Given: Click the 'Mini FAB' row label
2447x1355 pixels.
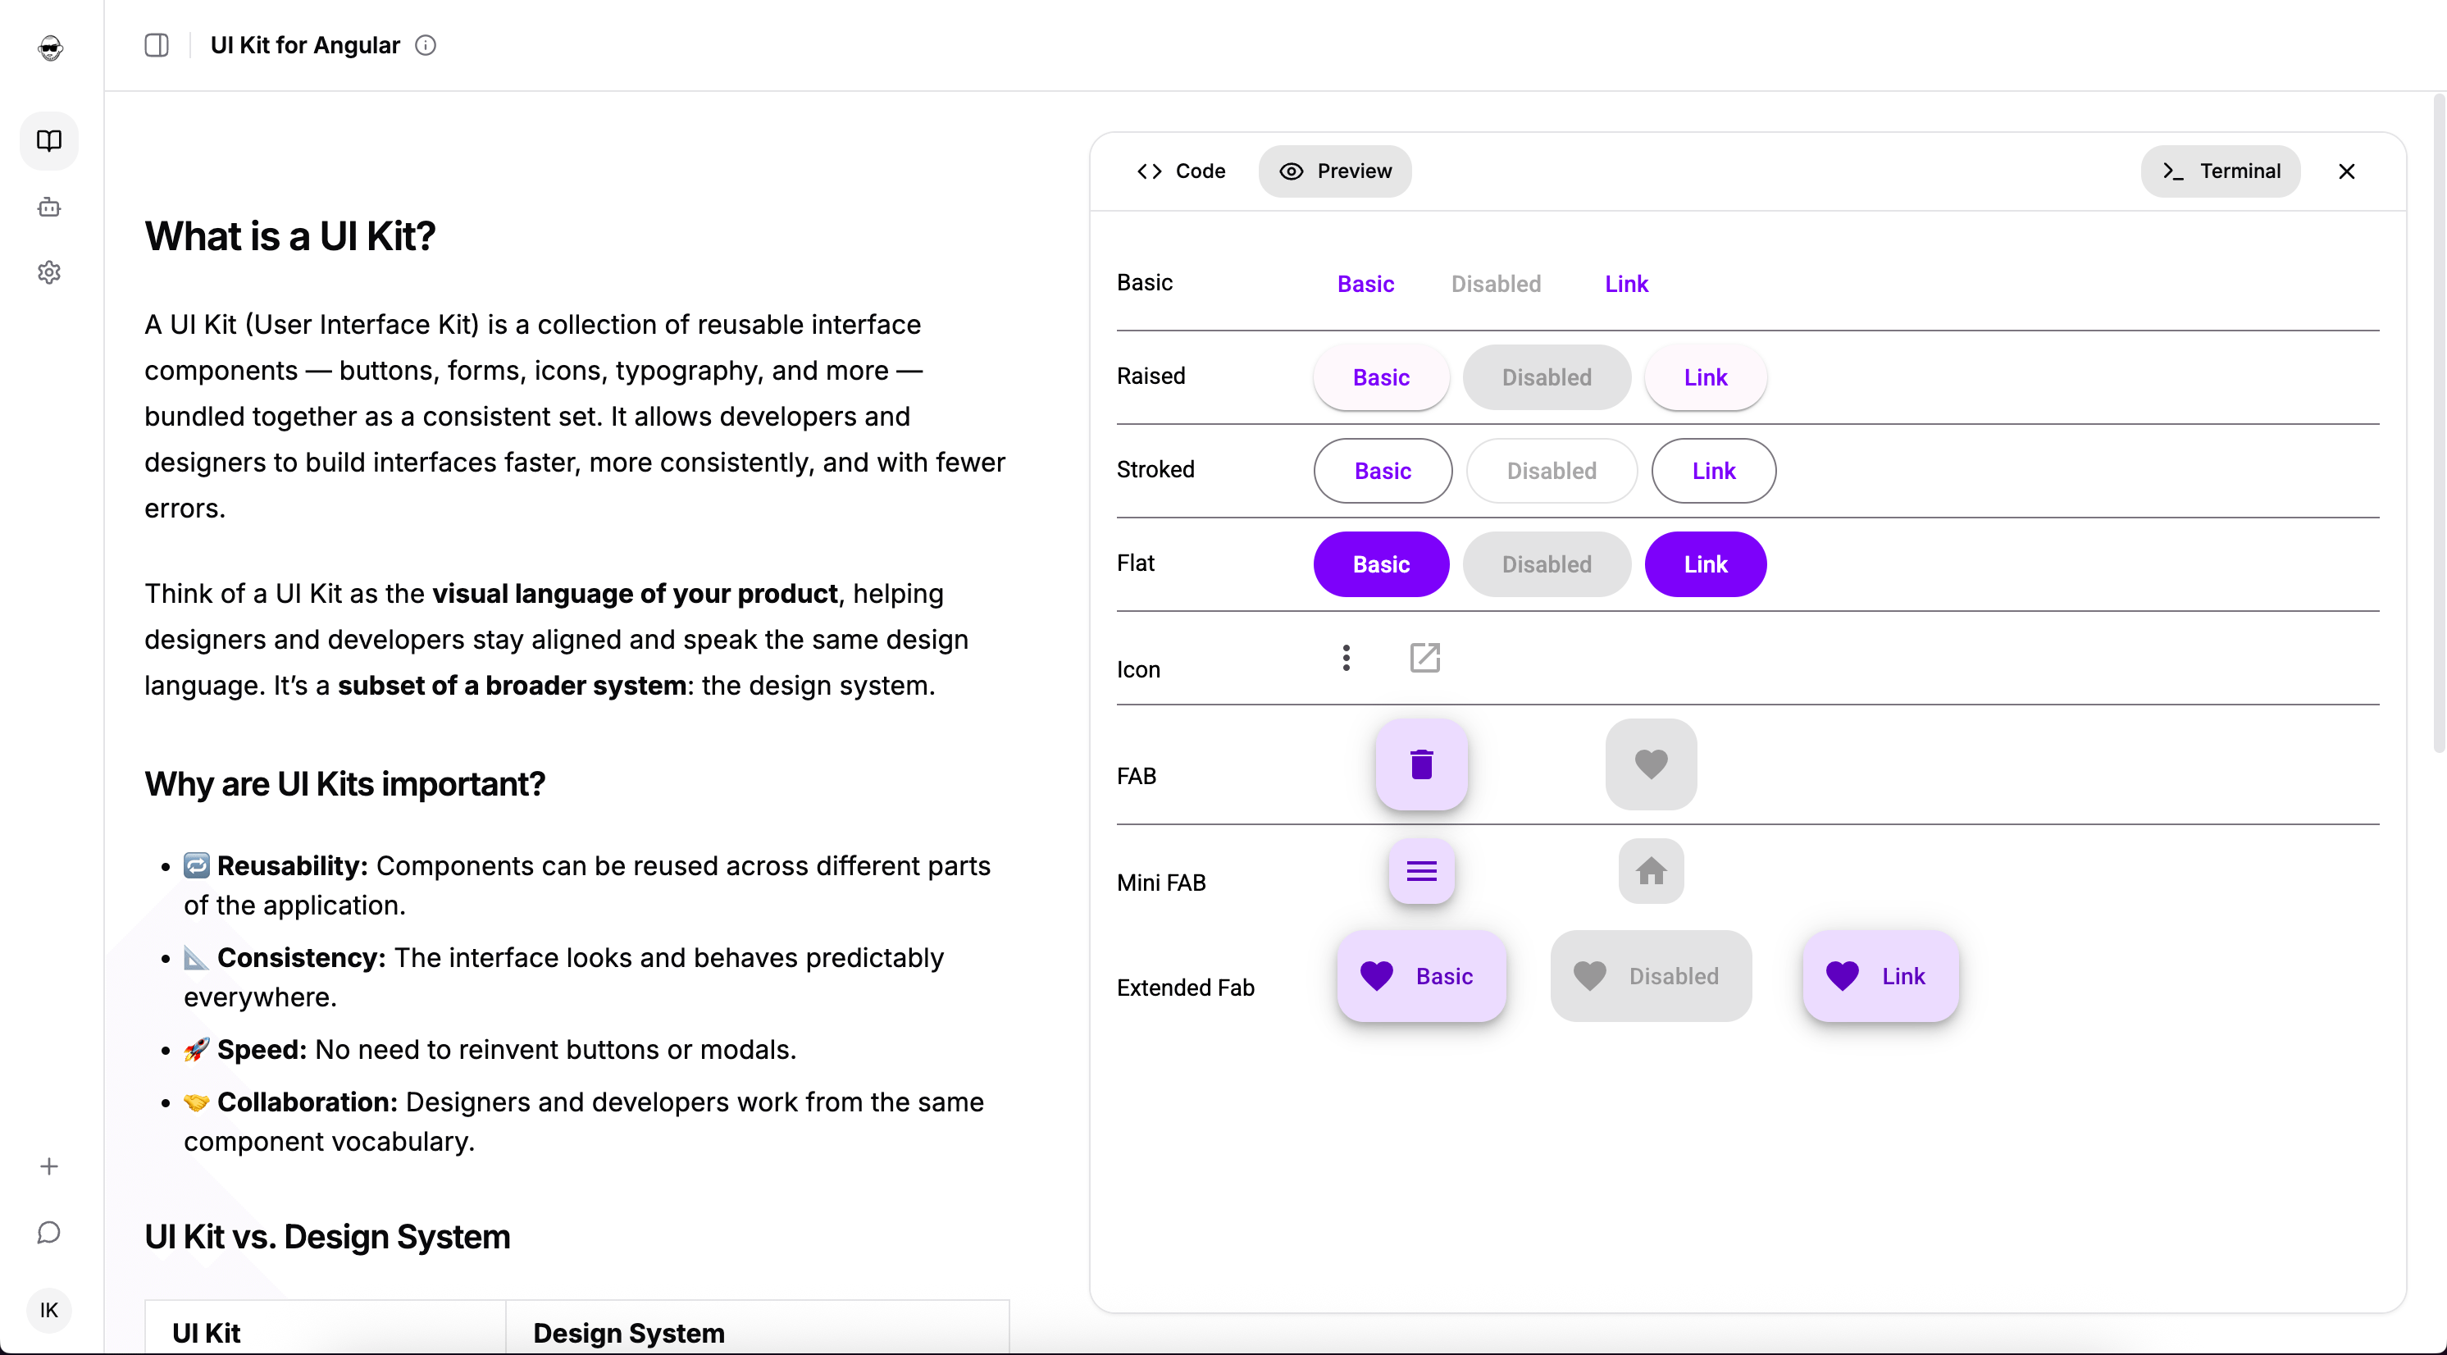Looking at the screenshot, I should tap(1161, 882).
